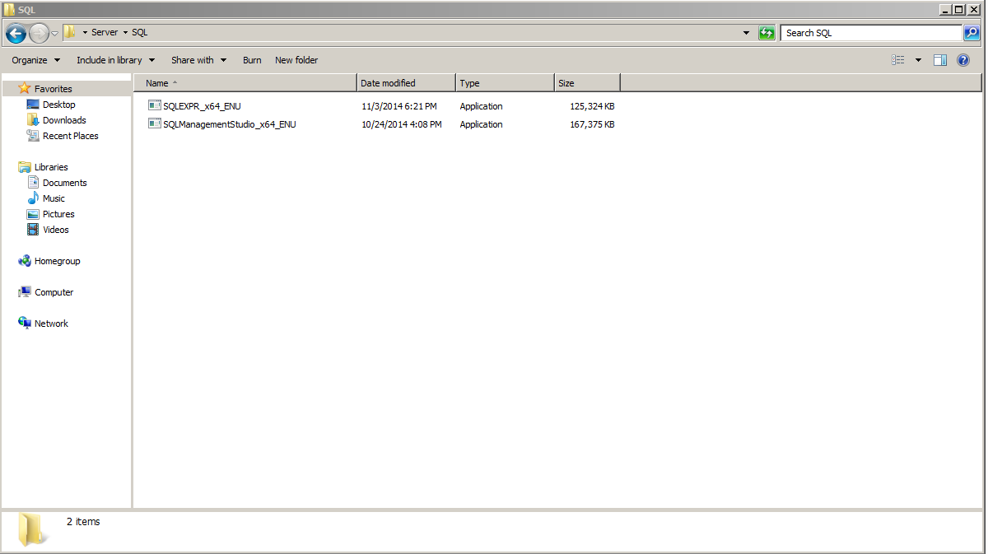Screen dimensions: 988x554
Task: Click the Pictures library icon
Action: [x=33, y=214]
